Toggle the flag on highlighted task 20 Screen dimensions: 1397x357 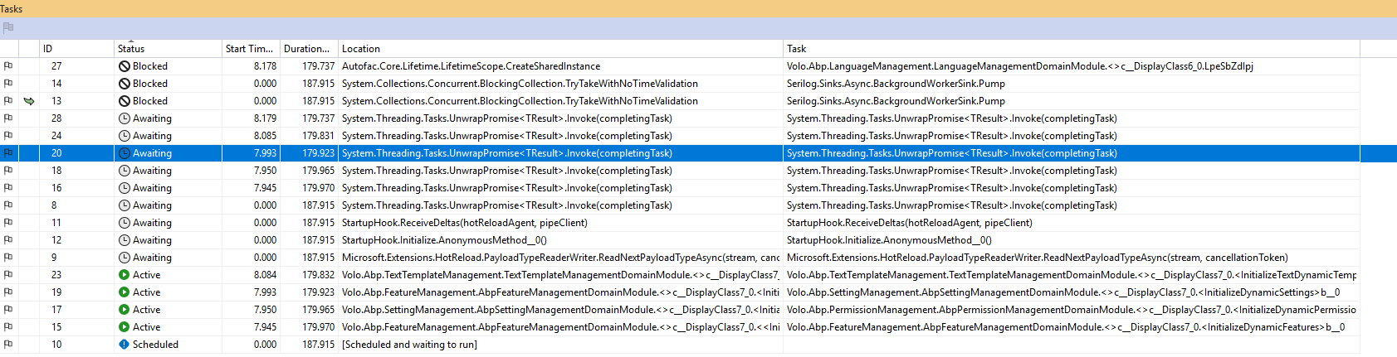[8, 153]
